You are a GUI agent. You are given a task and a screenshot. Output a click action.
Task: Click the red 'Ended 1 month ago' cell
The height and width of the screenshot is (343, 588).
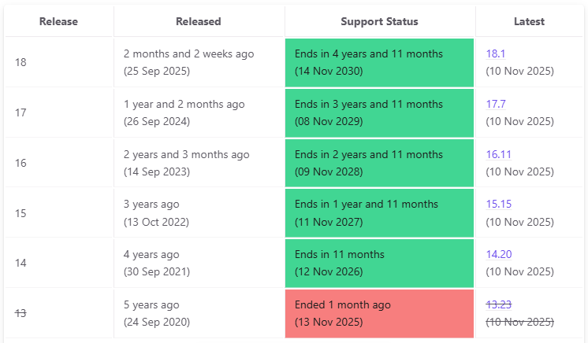(379, 313)
